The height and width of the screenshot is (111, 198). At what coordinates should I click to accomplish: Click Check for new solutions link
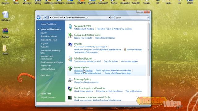pos(83,91)
